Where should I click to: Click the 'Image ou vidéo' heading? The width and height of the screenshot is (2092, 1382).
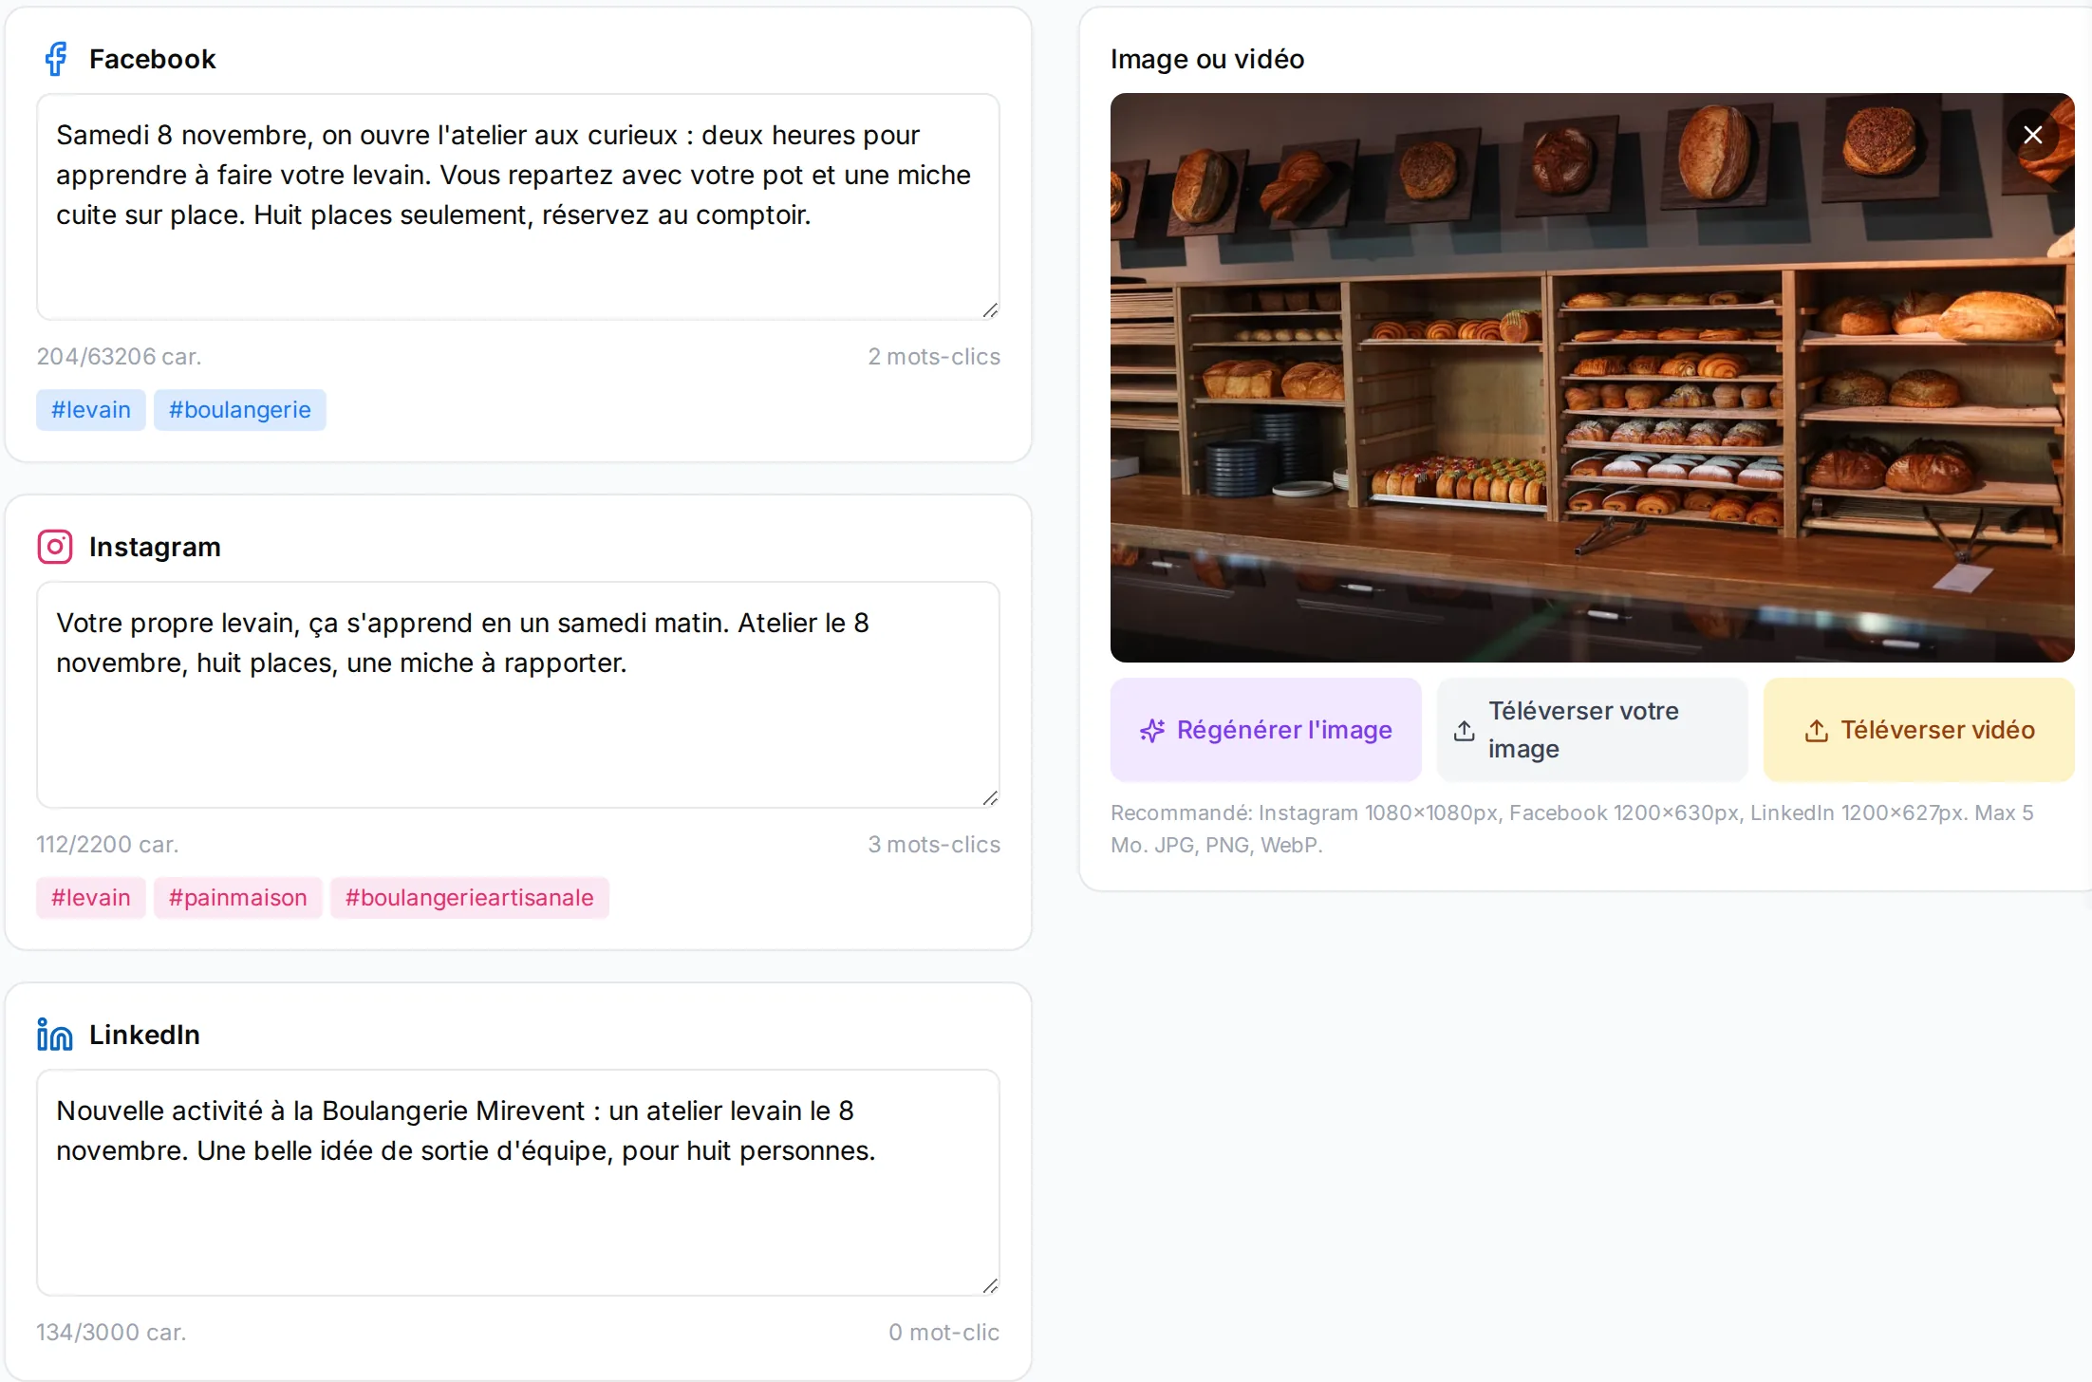click(x=1207, y=59)
